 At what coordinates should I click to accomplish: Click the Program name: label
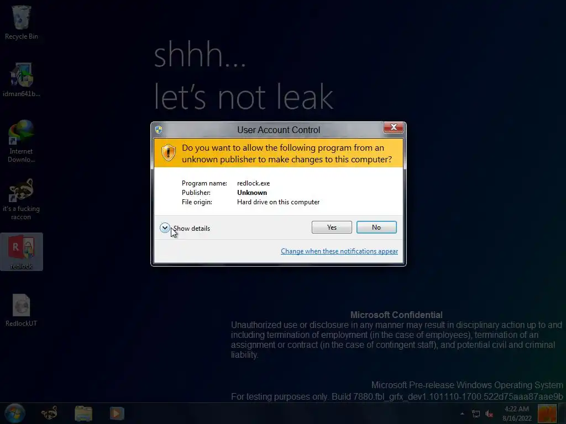205,183
